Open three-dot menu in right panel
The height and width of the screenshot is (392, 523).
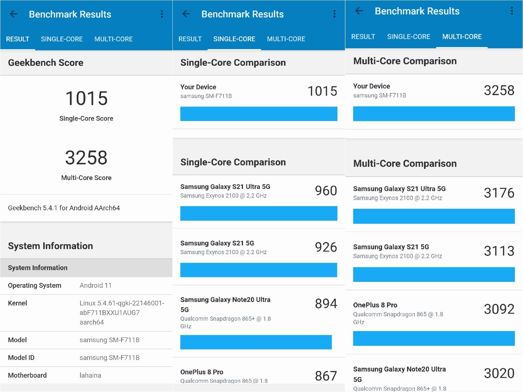(512, 11)
